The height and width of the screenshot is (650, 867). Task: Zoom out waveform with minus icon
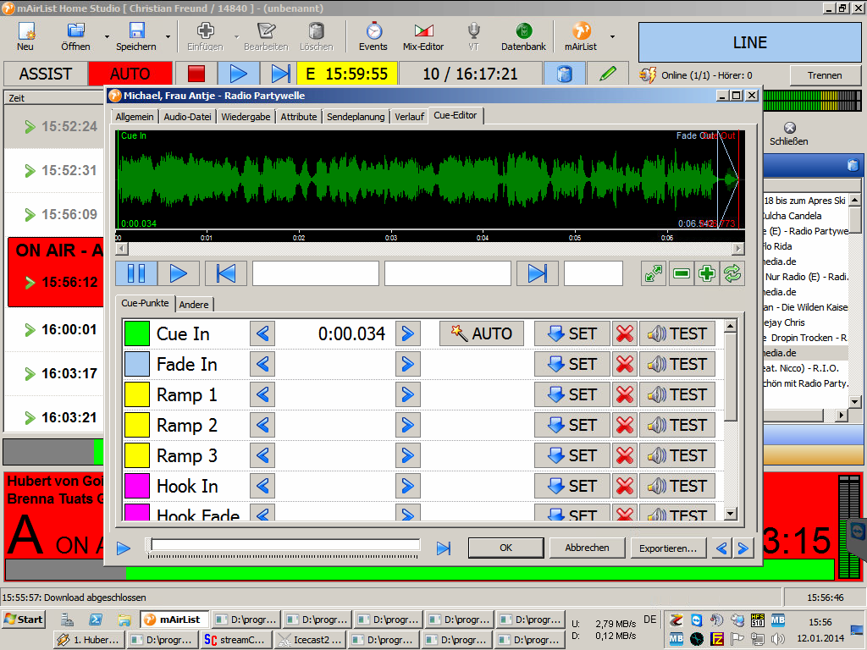pos(682,273)
